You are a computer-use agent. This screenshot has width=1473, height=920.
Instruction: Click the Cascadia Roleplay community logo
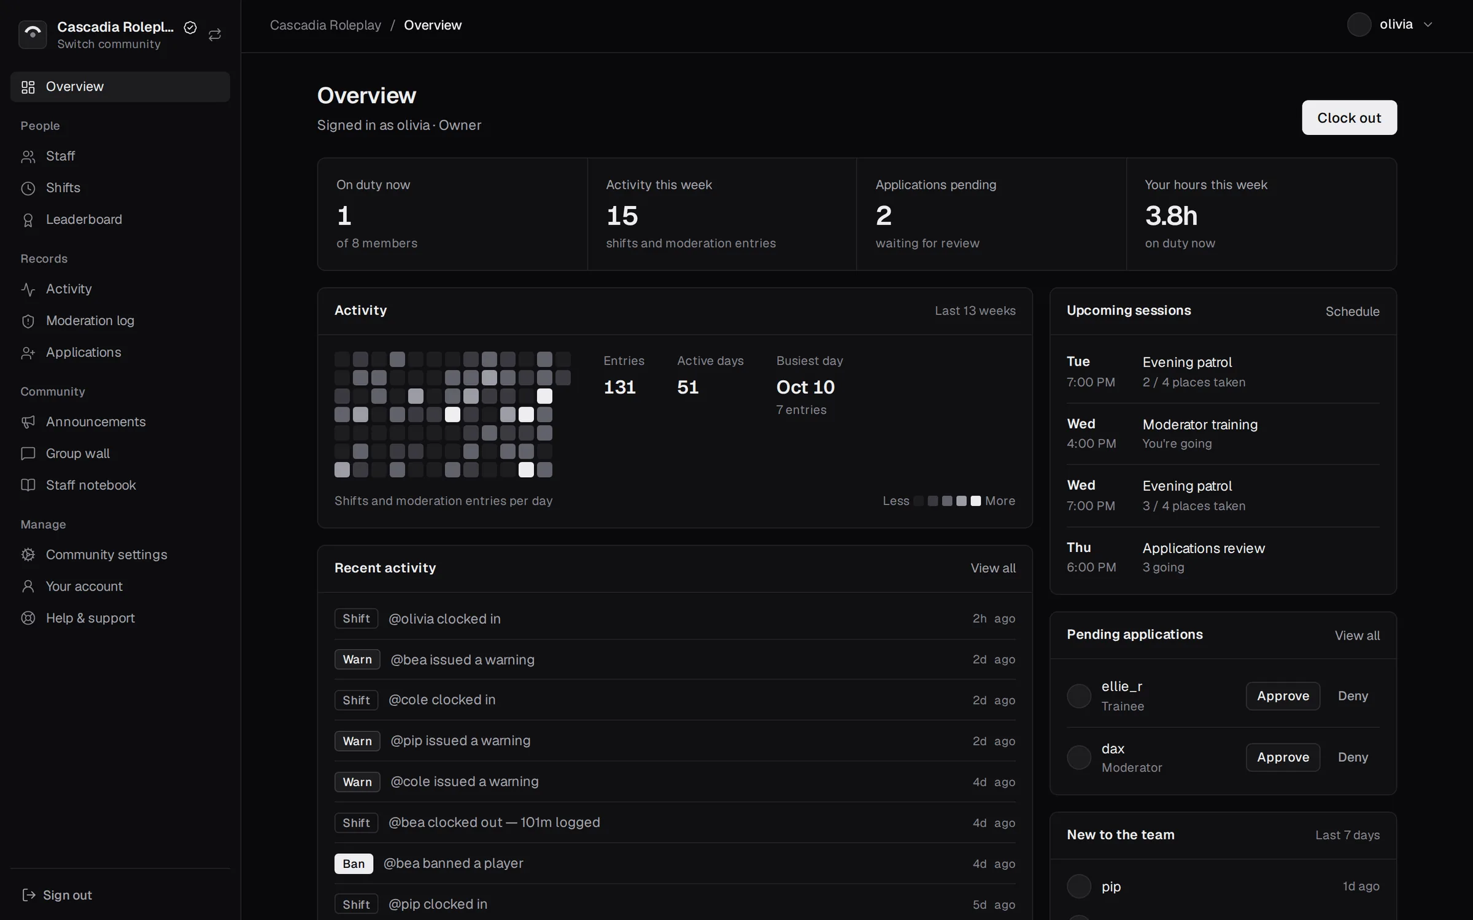pos(33,34)
